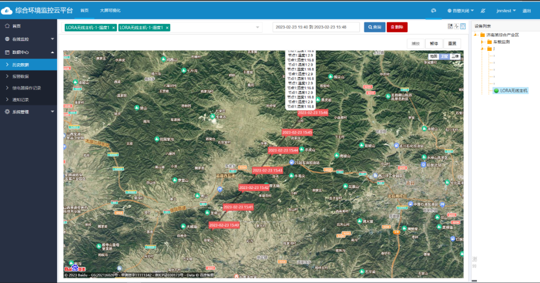Go to 首页 in the sidebar
The image size is (540, 283).
pos(28,26)
